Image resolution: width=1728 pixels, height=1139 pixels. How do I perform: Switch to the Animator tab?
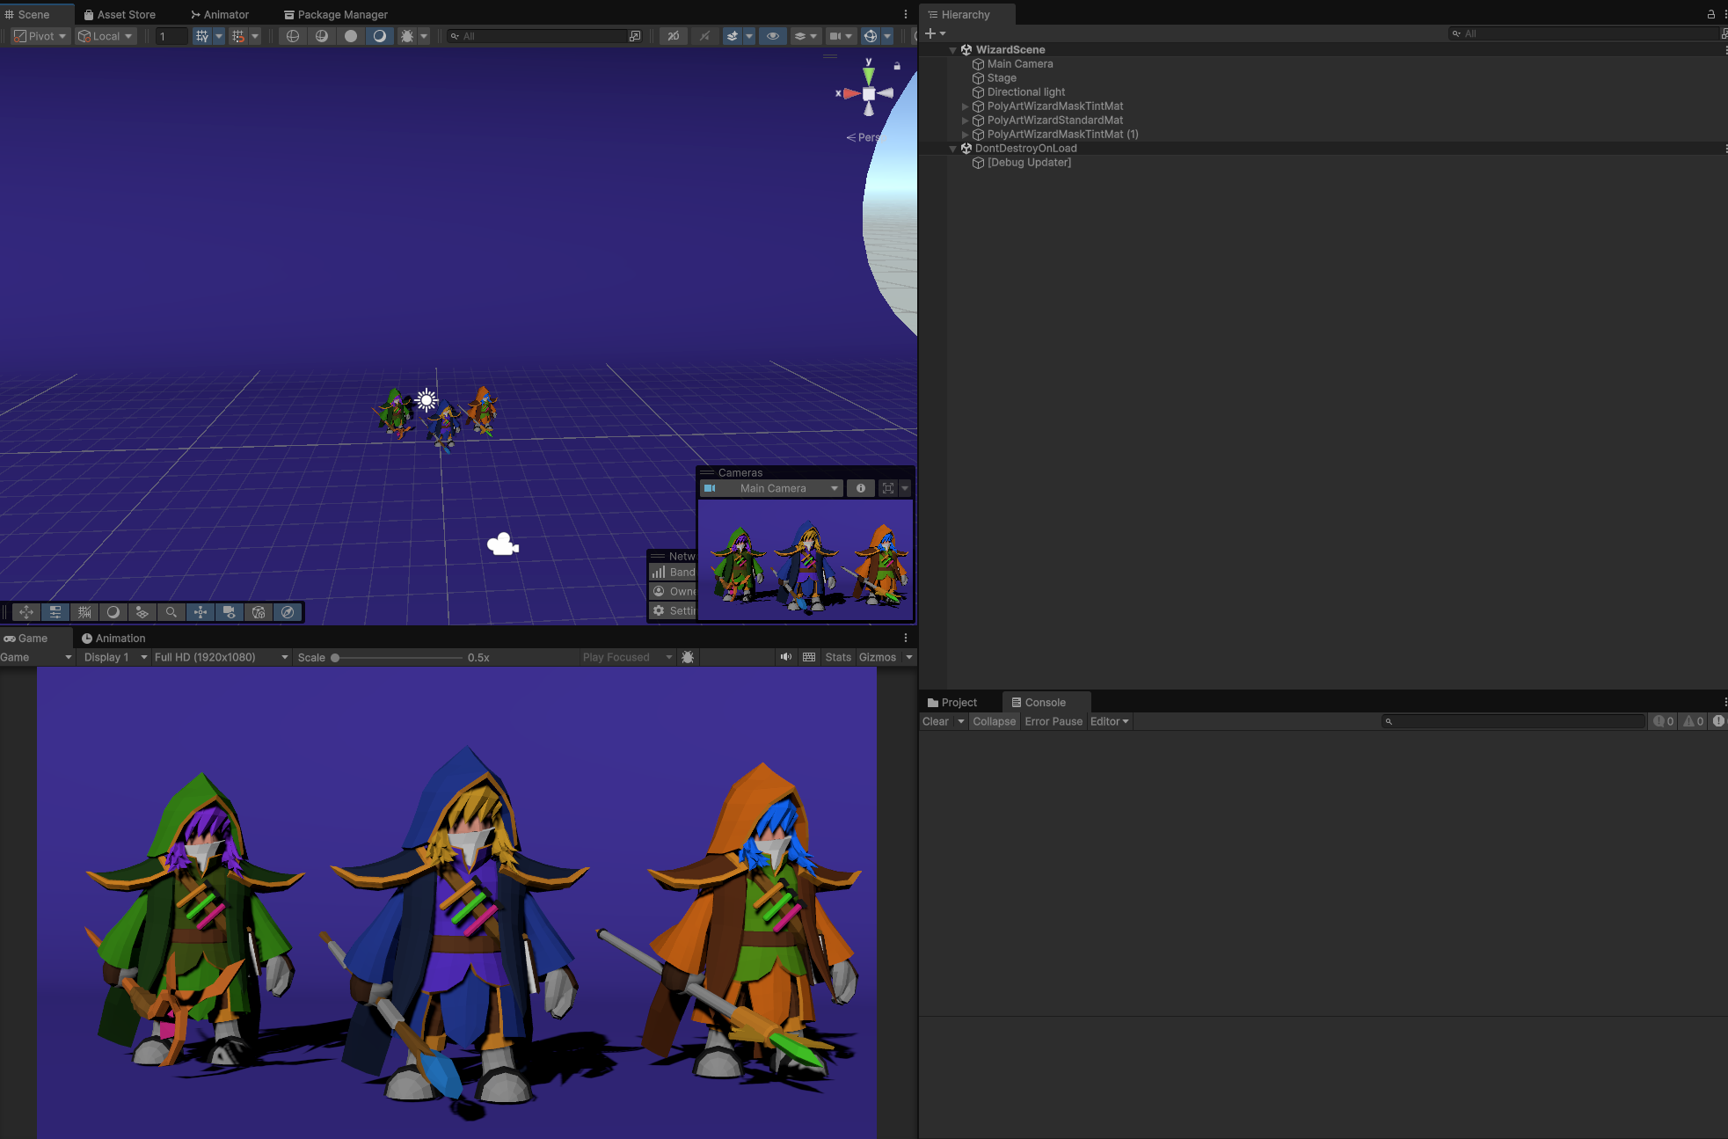tap(220, 14)
